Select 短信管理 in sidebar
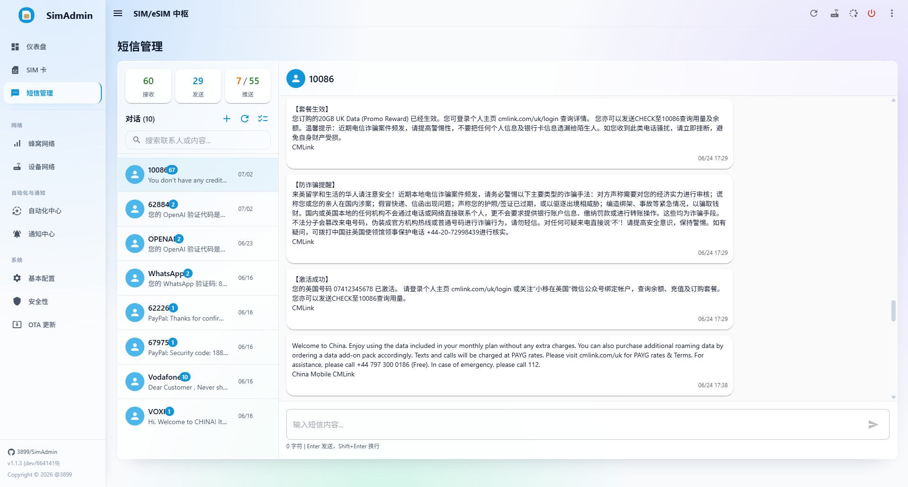This screenshot has width=908, height=487. [x=53, y=93]
